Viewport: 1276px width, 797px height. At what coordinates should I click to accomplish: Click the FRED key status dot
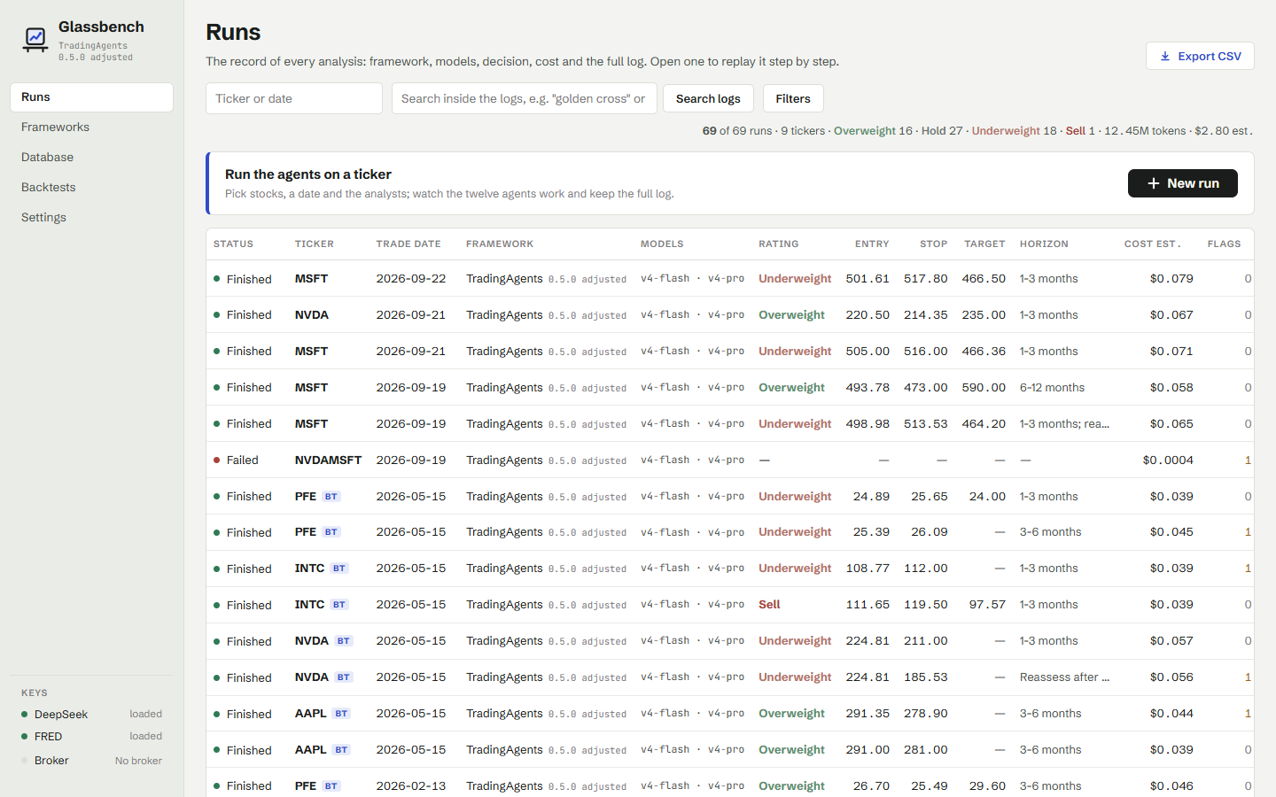[x=25, y=737]
